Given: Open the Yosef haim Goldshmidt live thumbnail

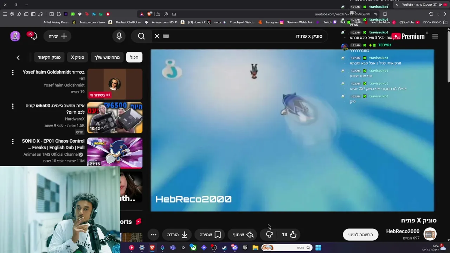Looking at the screenshot, I should coord(115,84).
